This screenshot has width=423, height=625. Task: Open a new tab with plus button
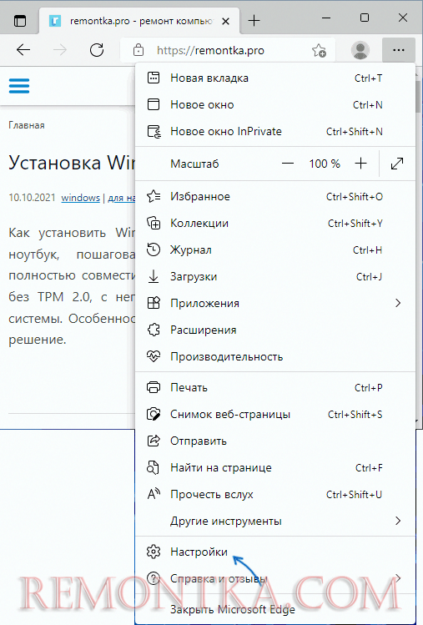tap(254, 20)
